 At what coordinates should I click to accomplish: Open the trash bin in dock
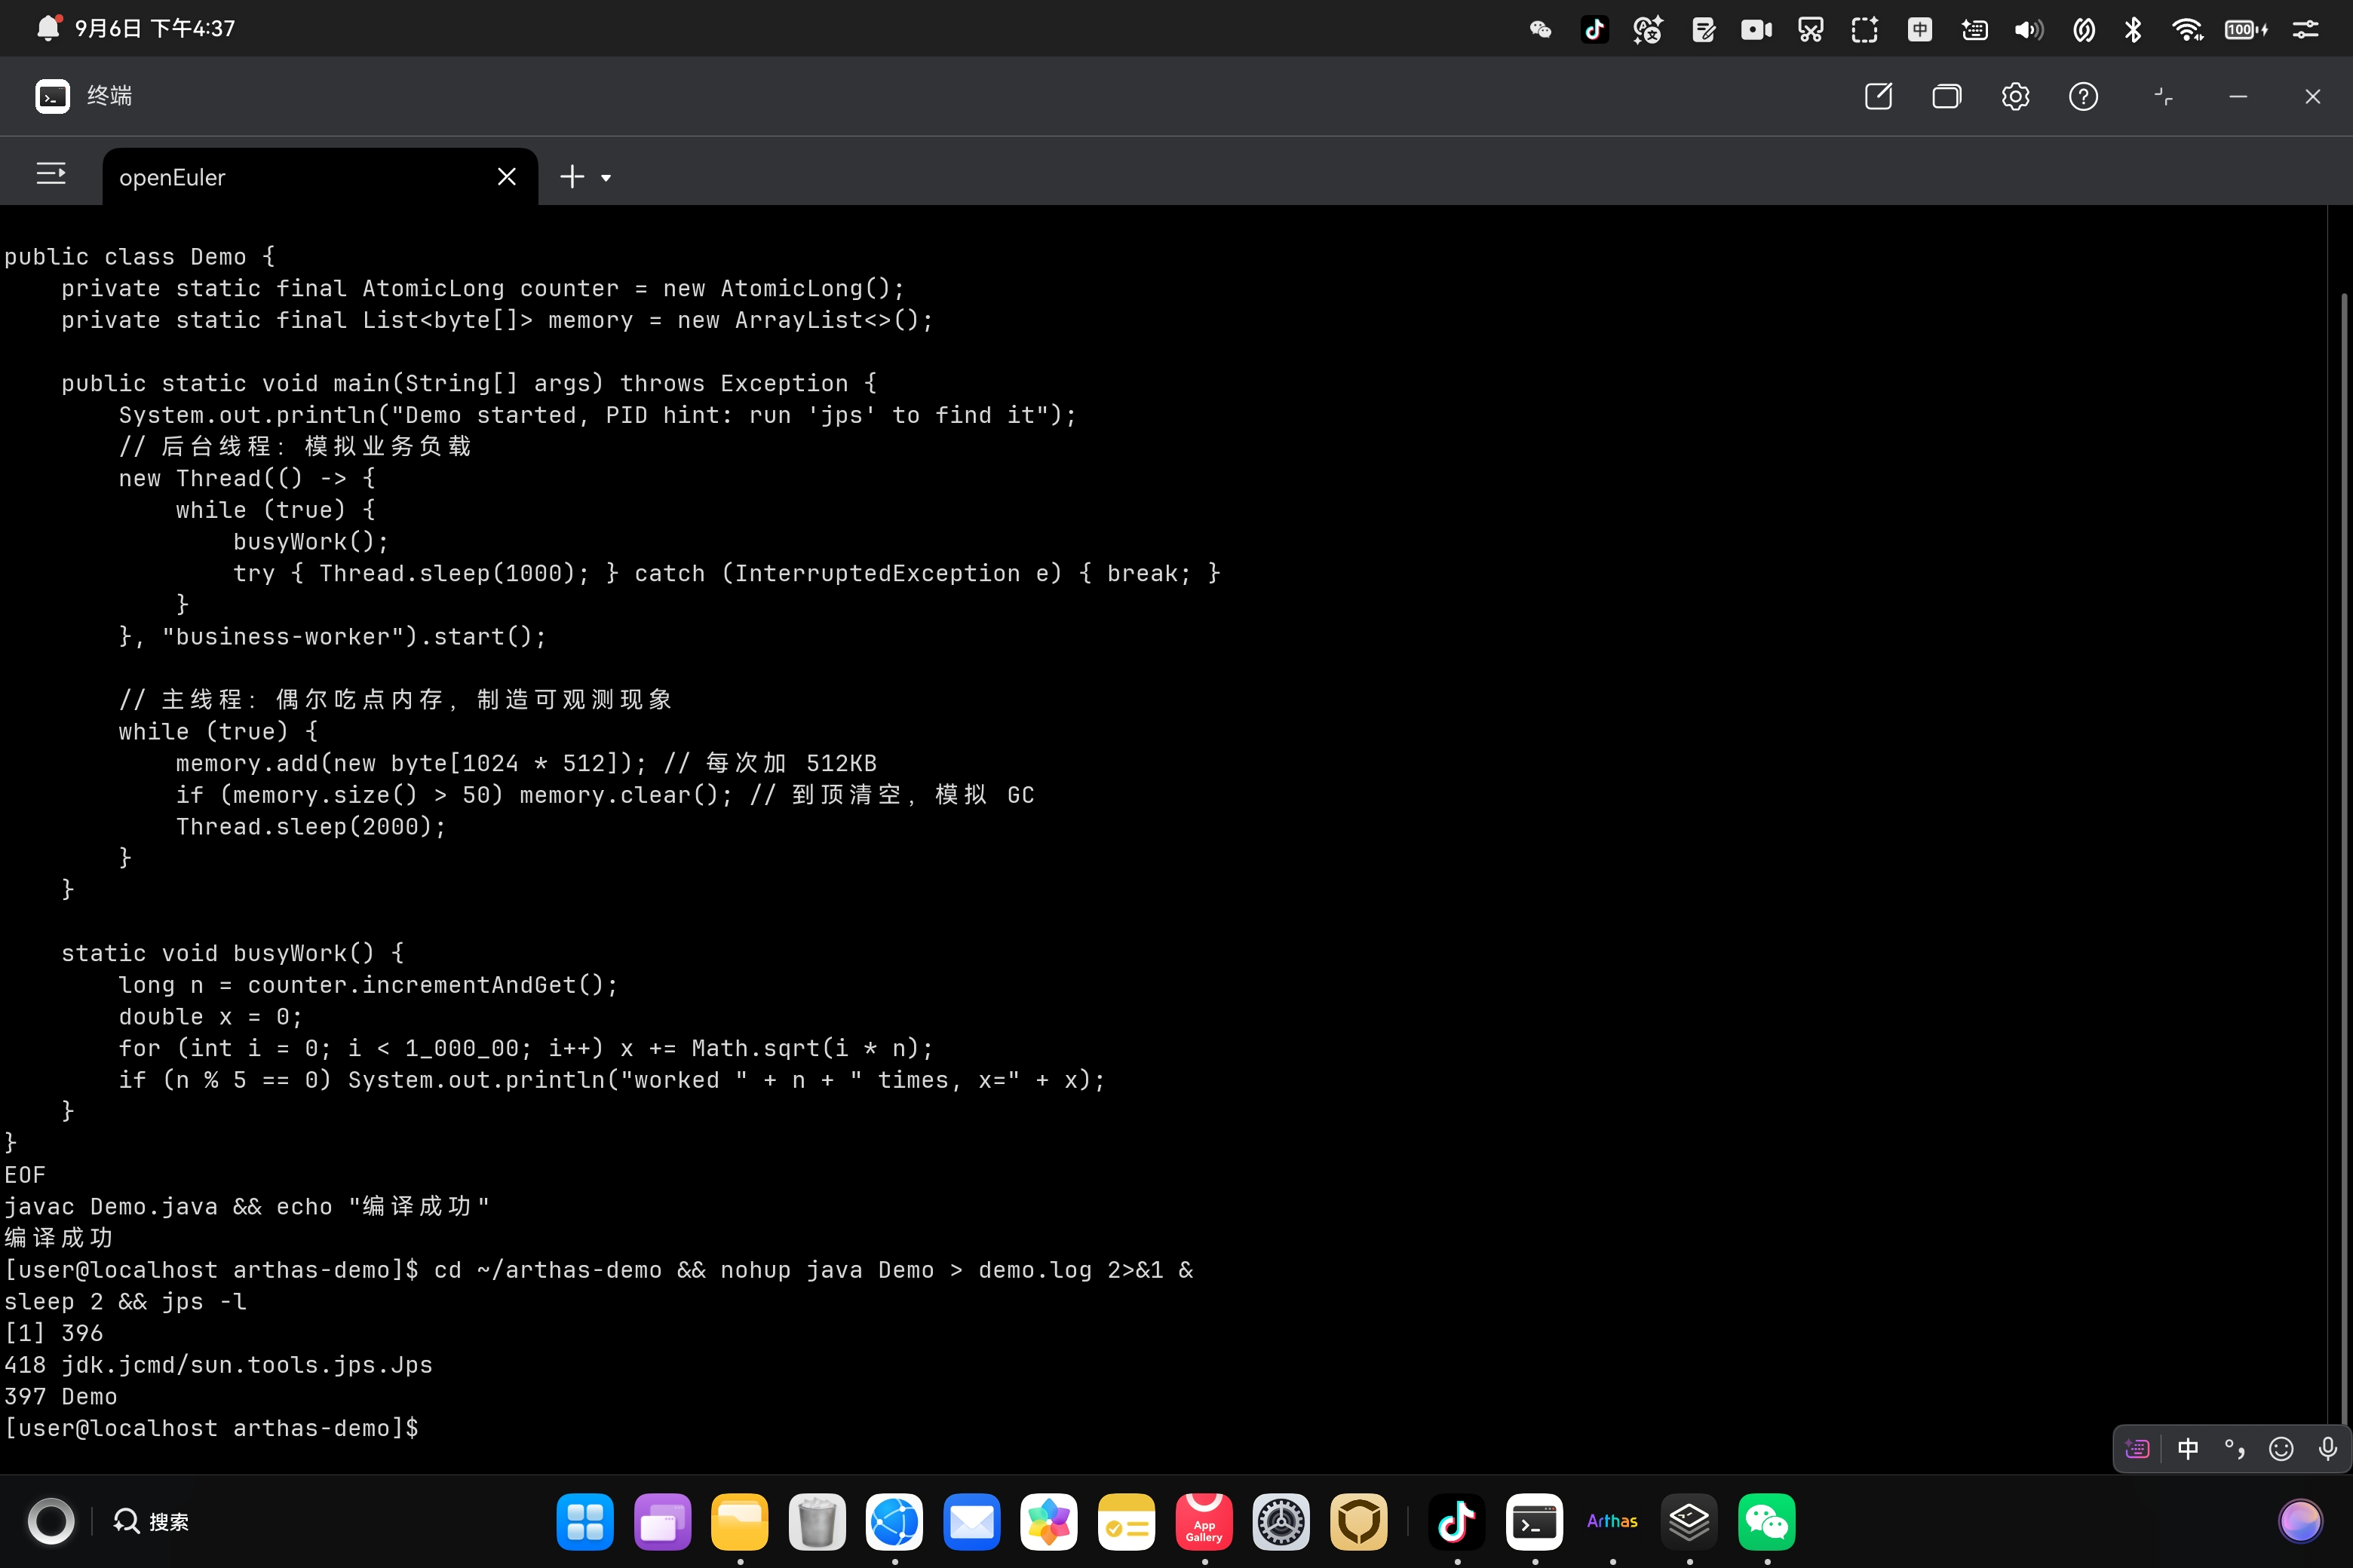coord(818,1521)
